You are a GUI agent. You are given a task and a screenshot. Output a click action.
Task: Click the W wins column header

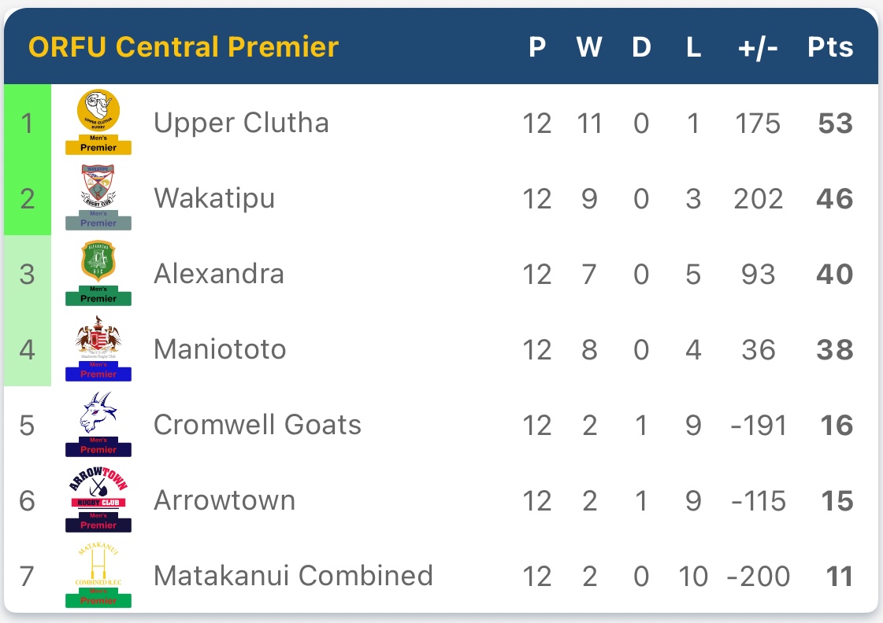pyautogui.click(x=588, y=47)
